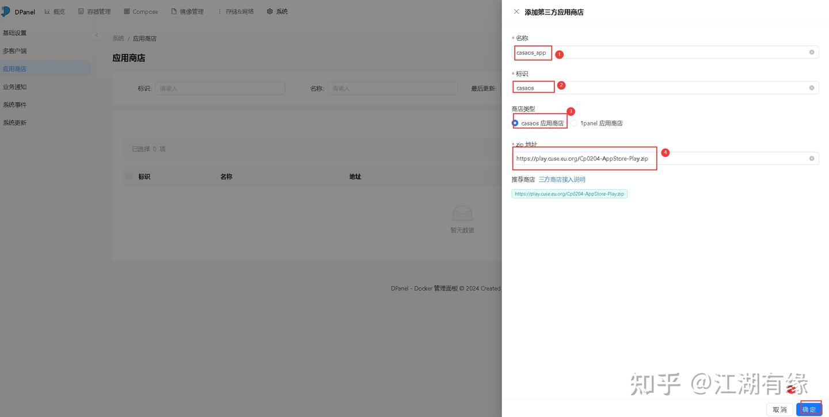The image size is (829, 417).
Task: Collapse the left sidebar with the chevron
Action: [x=97, y=35]
